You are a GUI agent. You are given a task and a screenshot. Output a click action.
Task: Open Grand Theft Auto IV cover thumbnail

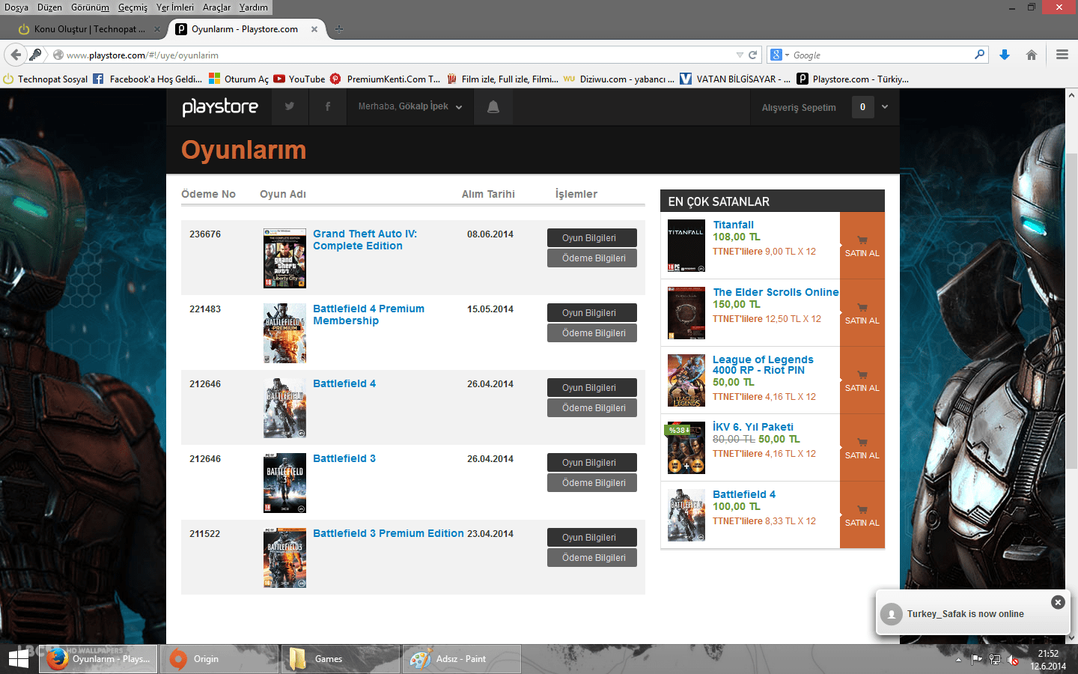284,258
